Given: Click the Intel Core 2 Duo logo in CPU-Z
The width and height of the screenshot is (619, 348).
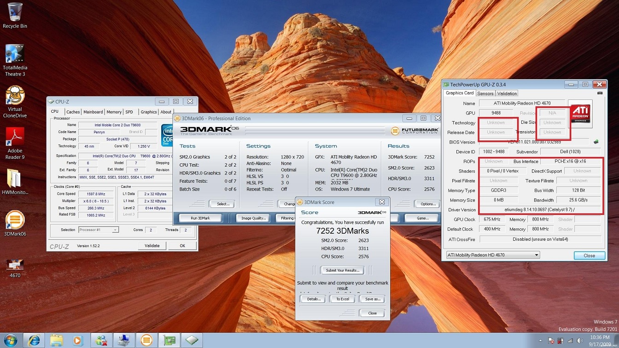Looking at the screenshot, I should tap(166, 135).
